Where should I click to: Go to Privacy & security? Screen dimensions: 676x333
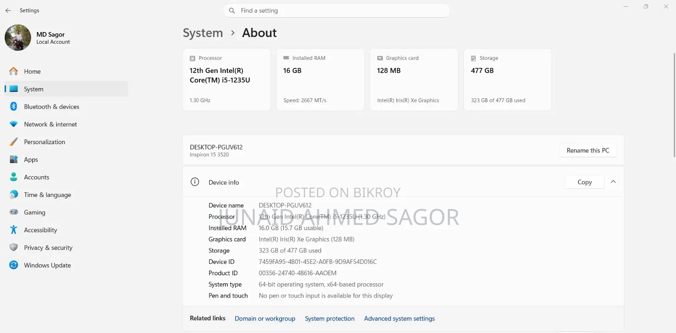66,248
